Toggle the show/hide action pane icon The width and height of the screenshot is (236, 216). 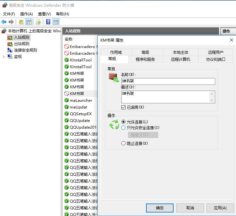[56, 22]
